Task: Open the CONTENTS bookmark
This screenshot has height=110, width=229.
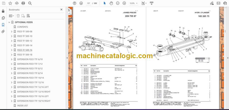Action: point(22,27)
